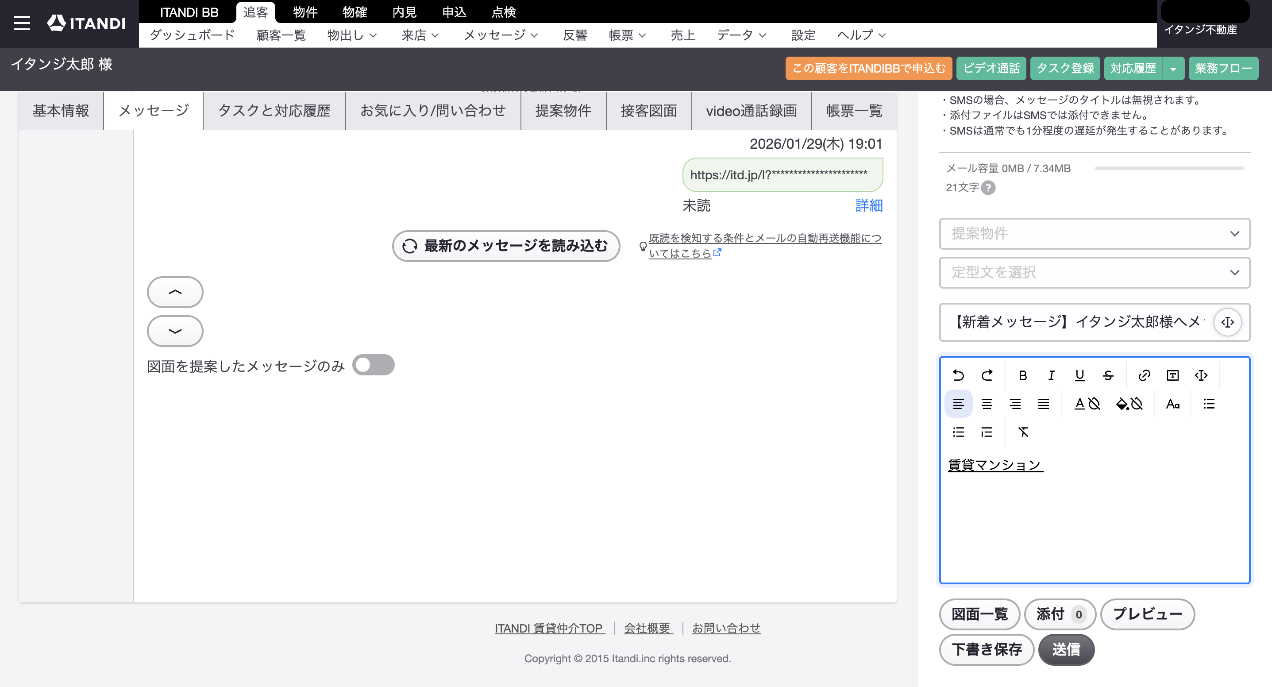Undo the last edit in editor
The width and height of the screenshot is (1272, 687).
[x=958, y=375]
